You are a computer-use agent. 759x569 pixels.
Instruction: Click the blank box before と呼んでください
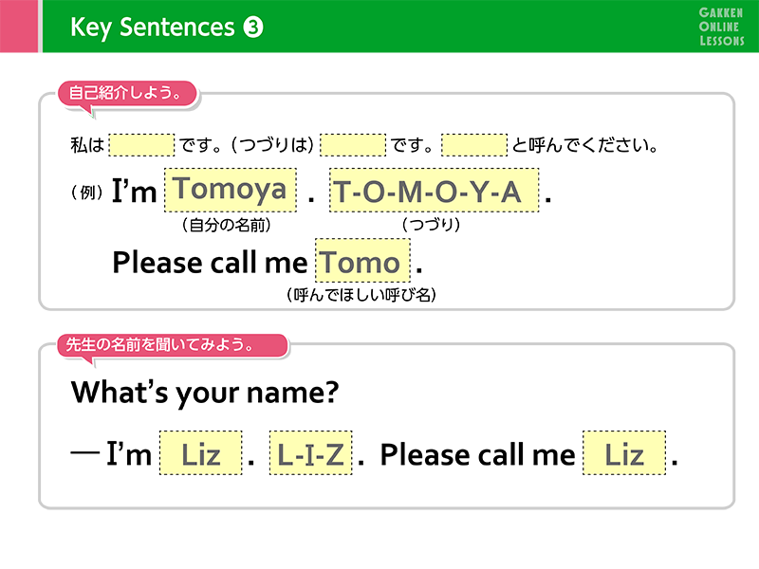(x=474, y=145)
